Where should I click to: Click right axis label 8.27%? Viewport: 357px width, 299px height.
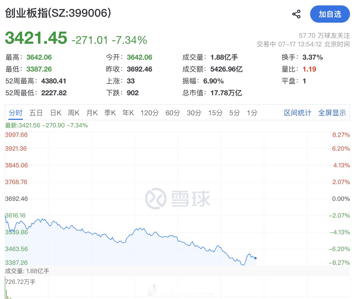(341, 135)
